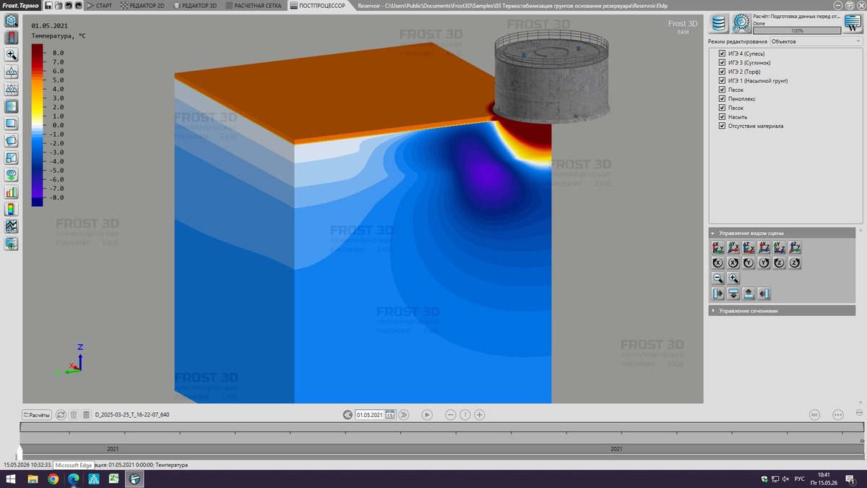Click the move scene down arrow icon

click(733, 294)
